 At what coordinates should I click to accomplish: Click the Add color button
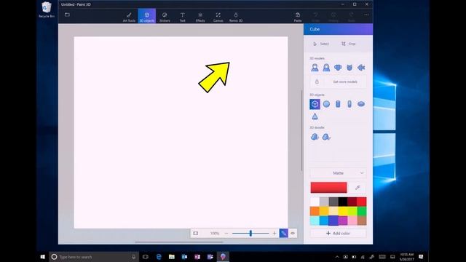[x=338, y=233]
